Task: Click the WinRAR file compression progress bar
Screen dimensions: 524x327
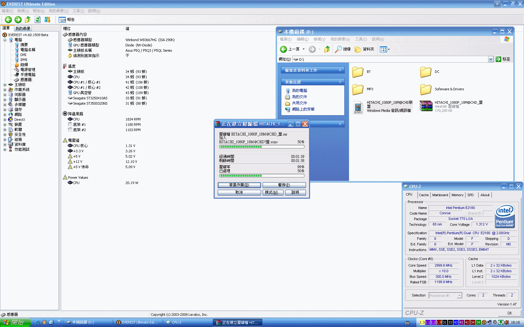Action: (x=262, y=147)
